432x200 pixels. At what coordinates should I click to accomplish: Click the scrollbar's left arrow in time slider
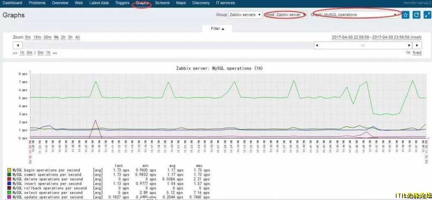pos(316,45)
